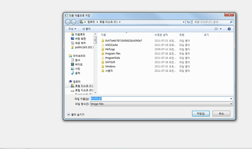Open the view mode dropdown arrow
The image size is (252, 149).
tap(220, 29)
